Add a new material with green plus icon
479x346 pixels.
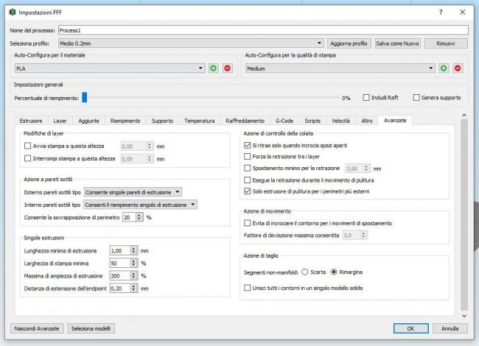tap(214, 68)
